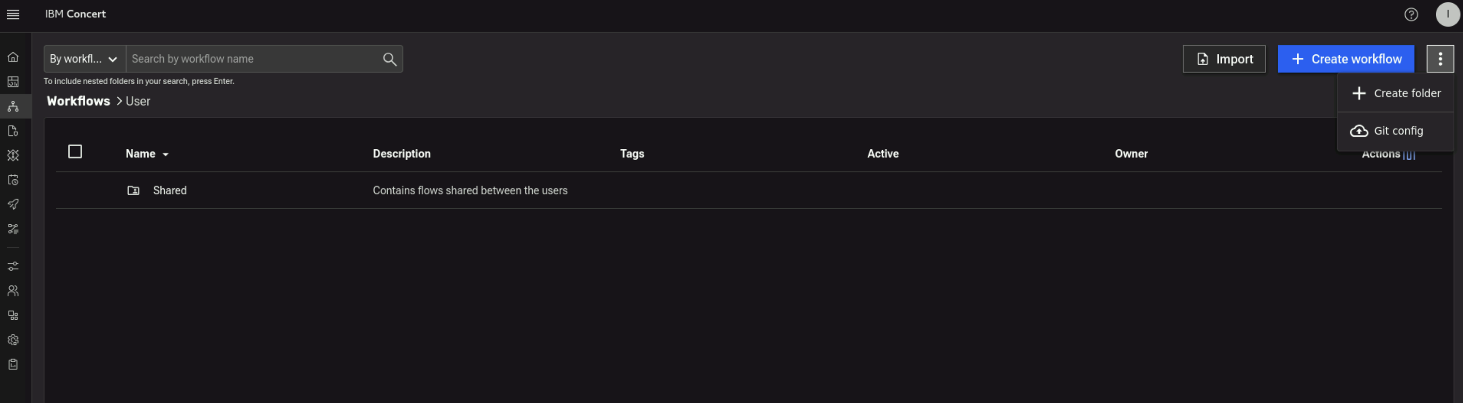Open the Shared folder row
The width and height of the screenshot is (1463, 403).
[169, 190]
